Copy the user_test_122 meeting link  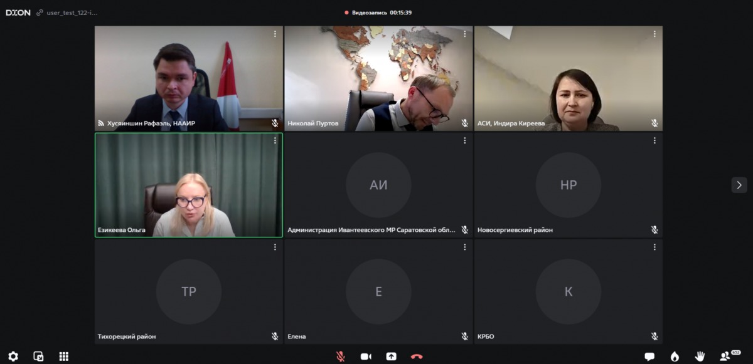[x=40, y=13]
